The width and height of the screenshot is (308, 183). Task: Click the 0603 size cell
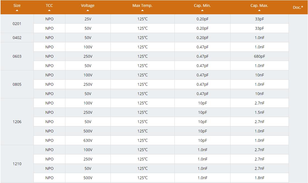click(17, 56)
